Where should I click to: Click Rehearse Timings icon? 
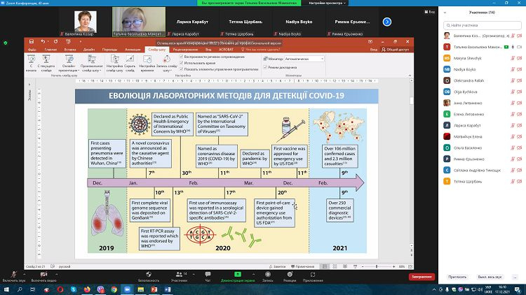tap(147, 59)
